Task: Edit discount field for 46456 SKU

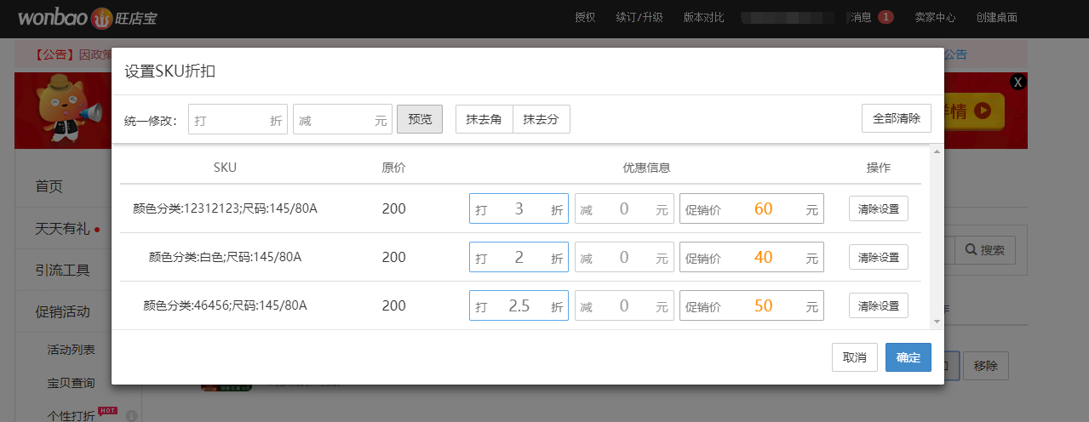Action: pos(519,305)
